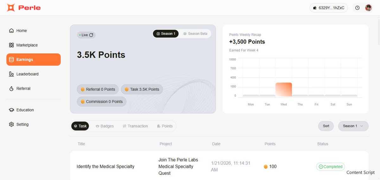Click the Date column header

click(216, 144)
